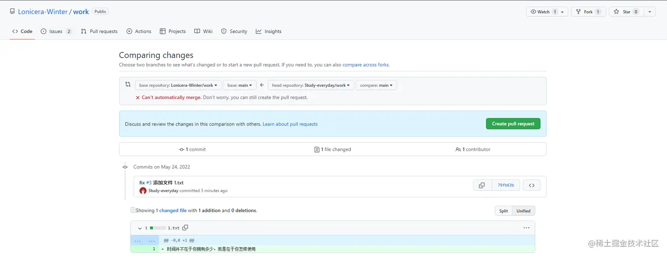This screenshot has height=256, width=667.
Task: Click the compare arrows icon in the range box
Action: point(128,85)
